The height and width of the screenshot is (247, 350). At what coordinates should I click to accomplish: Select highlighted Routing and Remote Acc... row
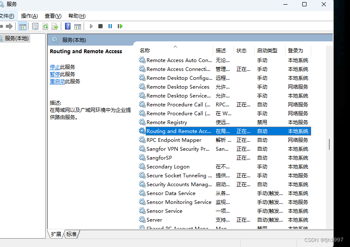point(225,131)
